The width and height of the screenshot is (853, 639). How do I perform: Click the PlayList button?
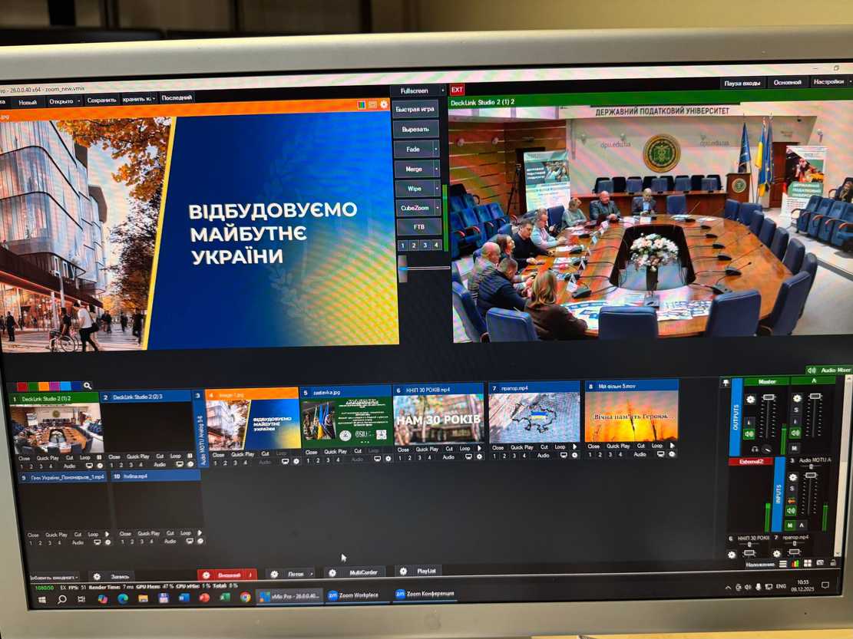(x=426, y=571)
